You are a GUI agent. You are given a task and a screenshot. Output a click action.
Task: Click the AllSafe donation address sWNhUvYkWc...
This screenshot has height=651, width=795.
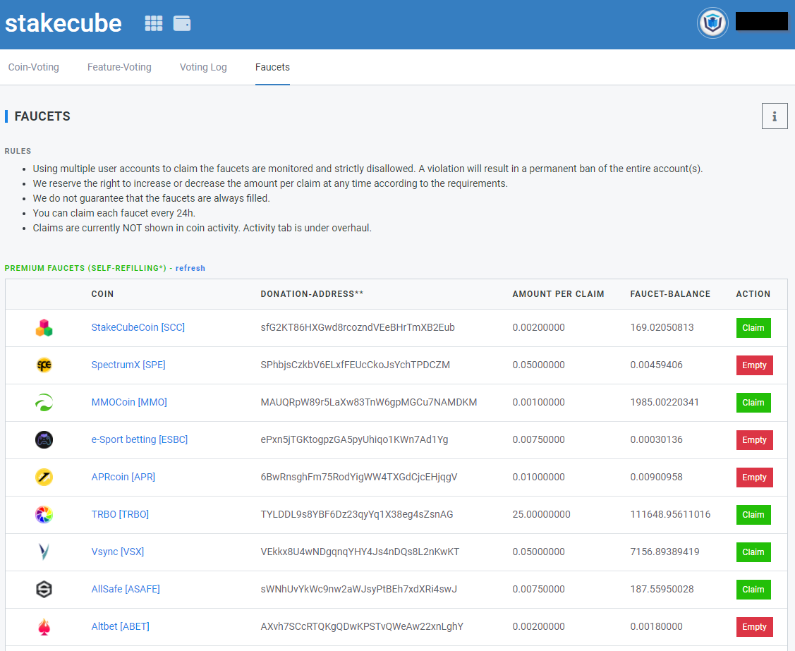click(x=359, y=589)
